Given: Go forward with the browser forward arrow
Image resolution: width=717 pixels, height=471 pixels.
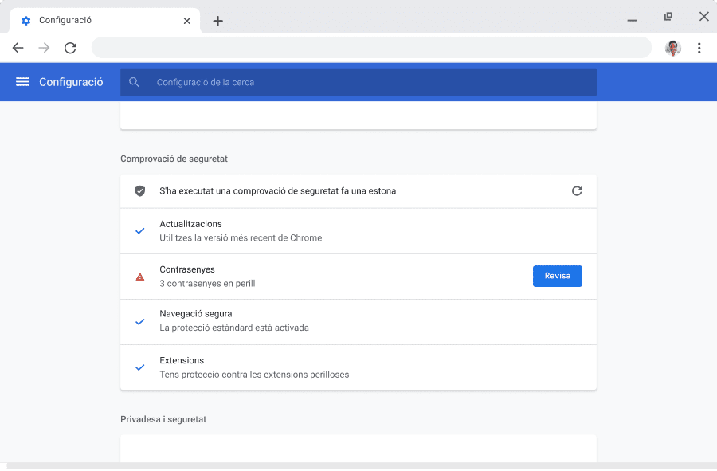Looking at the screenshot, I should pyautogui.click(x=44, y=48).
